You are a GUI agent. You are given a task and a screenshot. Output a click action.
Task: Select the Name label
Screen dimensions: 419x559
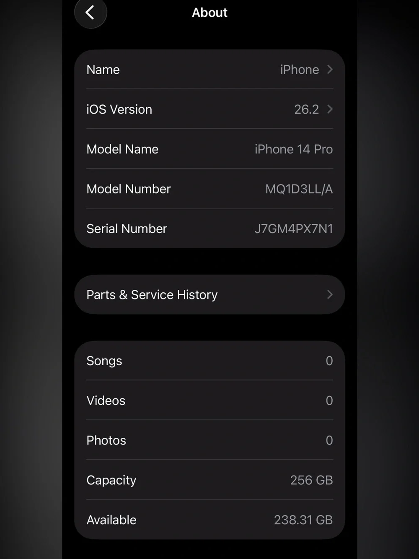(x=103, y=70)
